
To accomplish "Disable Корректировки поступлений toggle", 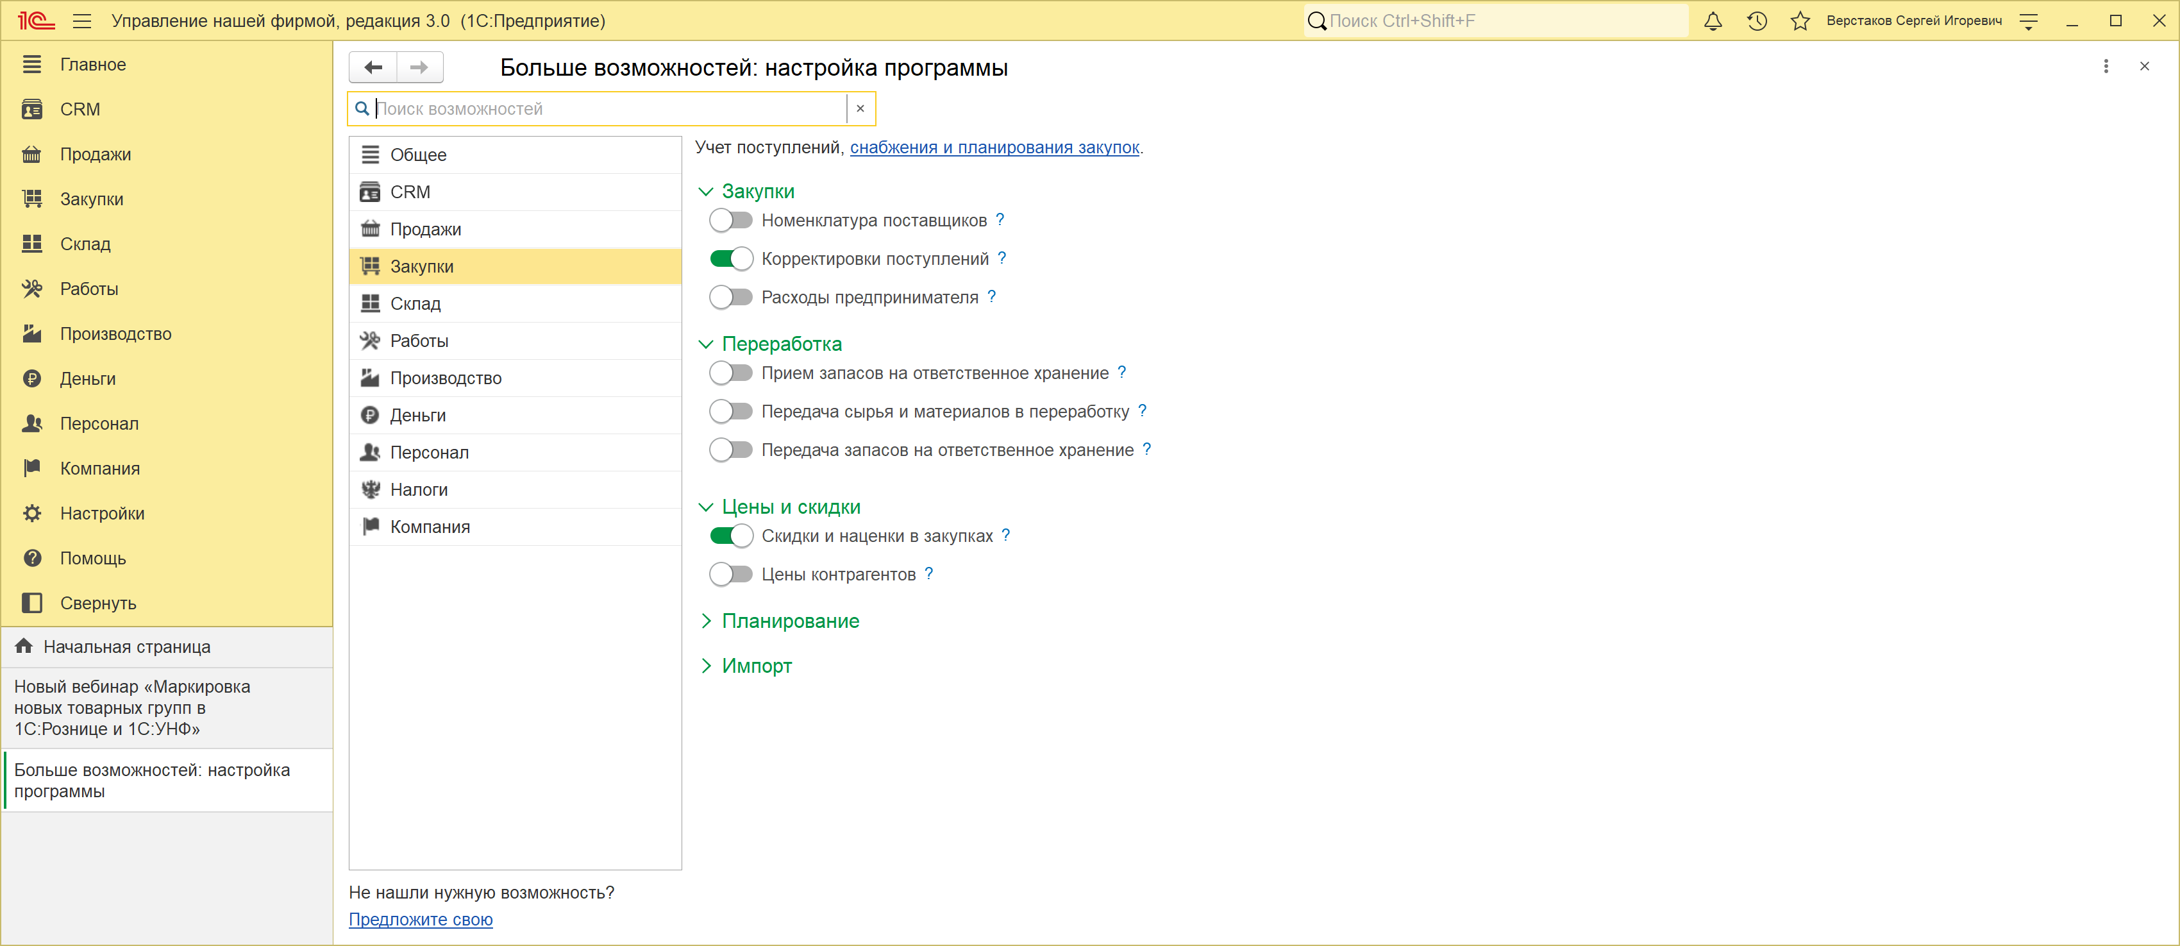I will (730, 259).
